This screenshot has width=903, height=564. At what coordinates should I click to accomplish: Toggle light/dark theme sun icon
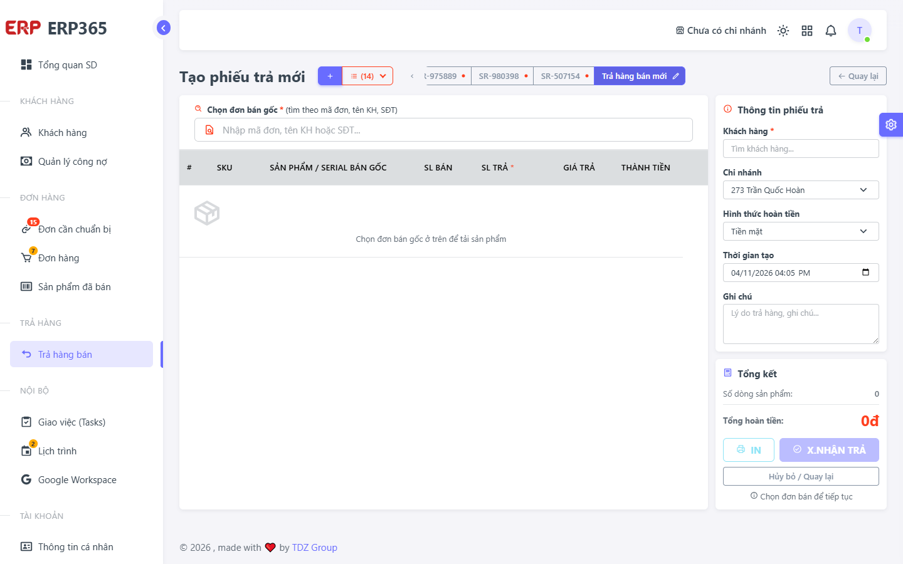coord(783,31)
